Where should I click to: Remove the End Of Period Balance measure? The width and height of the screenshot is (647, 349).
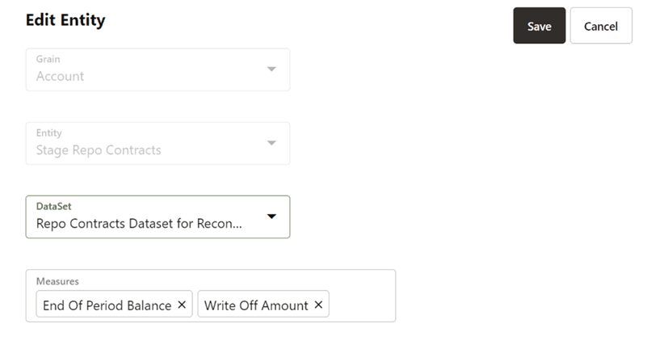tap(182, 305)
